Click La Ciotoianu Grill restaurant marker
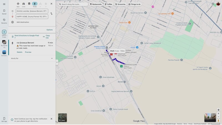 pos(172,14)
